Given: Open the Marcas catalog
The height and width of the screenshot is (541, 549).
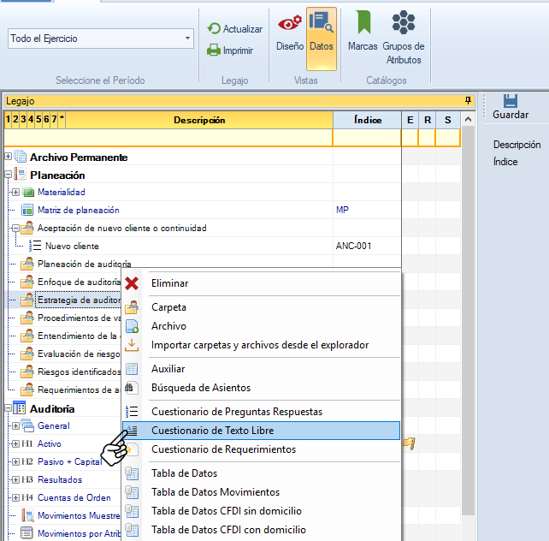Looking at the screenshot, I should tap(363, 33).
